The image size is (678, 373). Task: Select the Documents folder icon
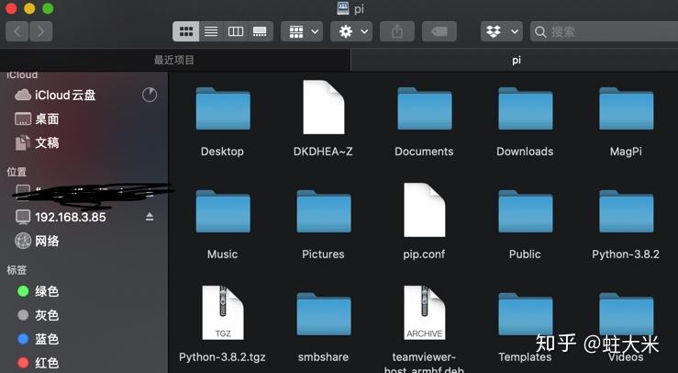[x=424, y=108]
